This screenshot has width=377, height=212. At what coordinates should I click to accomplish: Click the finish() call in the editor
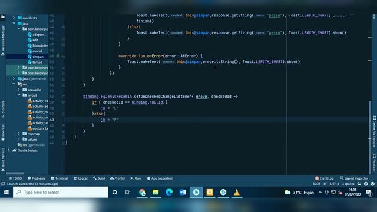coord(145,21)
